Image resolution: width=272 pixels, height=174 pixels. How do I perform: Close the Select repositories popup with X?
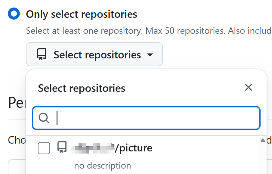coord(248,88)
